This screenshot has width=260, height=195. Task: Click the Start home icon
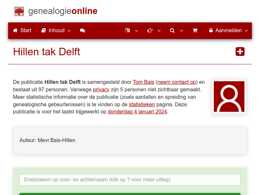coord(15,30)
